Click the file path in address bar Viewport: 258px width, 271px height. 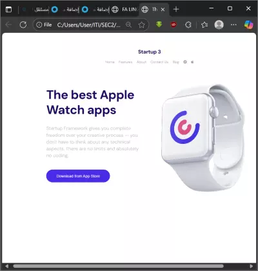click(x=88, y=25)
